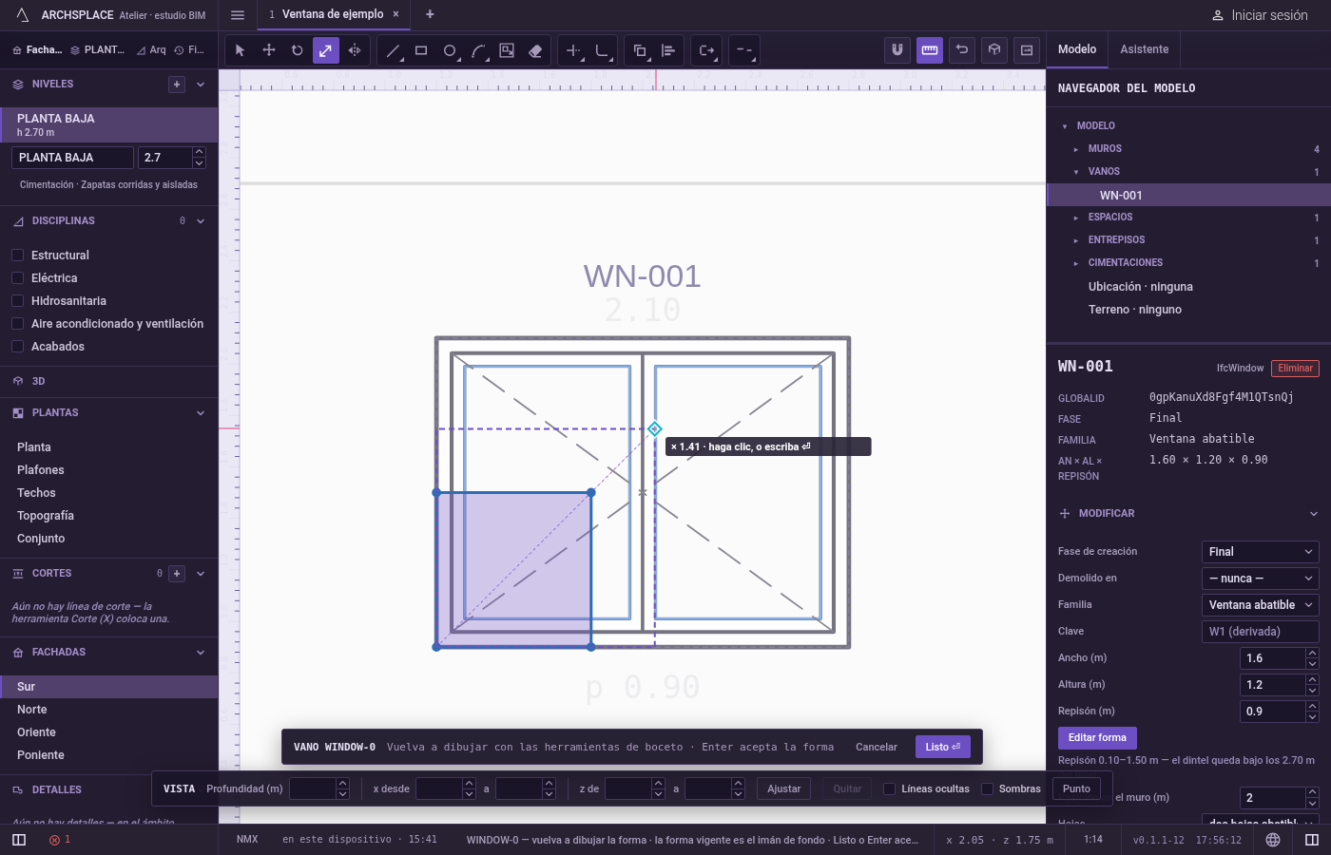Open the Fase de creación dropdown
The width and height of the screenshot is (1331, 855).
(1260, 552)
